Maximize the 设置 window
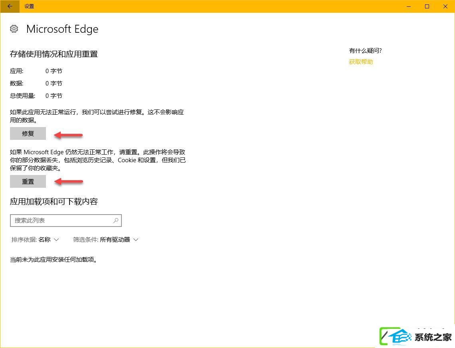Viewport: 455px width, 348px height. click(427, 6)
